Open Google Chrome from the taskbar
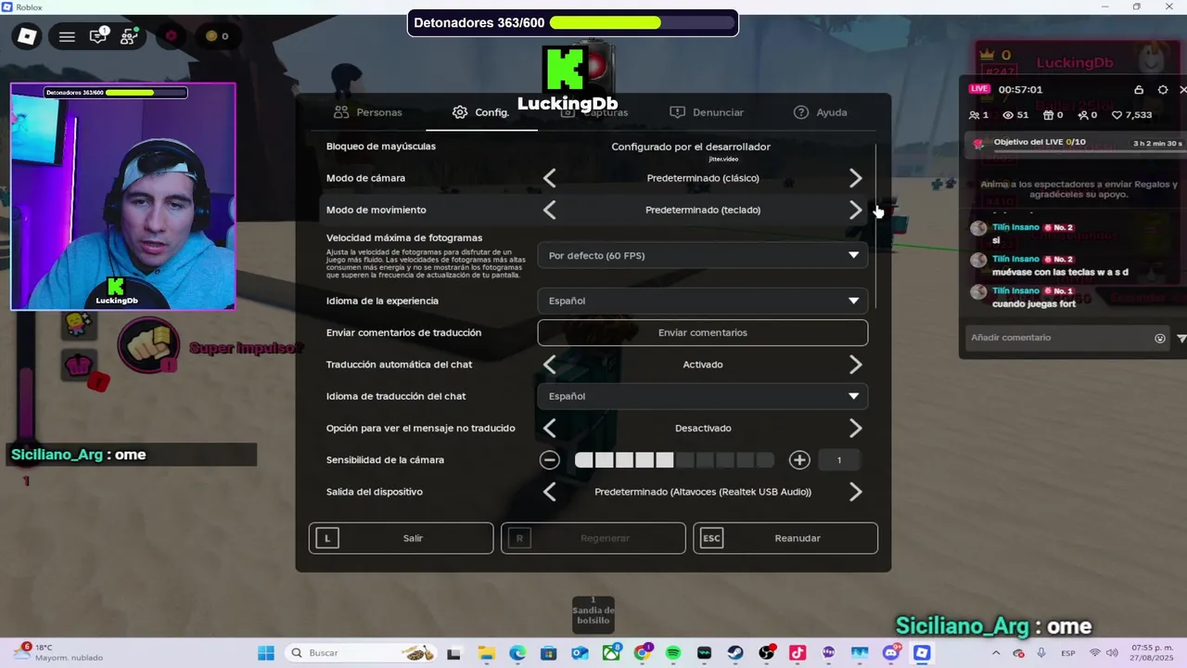The height and width of the screenshot is (668, 1187). (642, 653)
